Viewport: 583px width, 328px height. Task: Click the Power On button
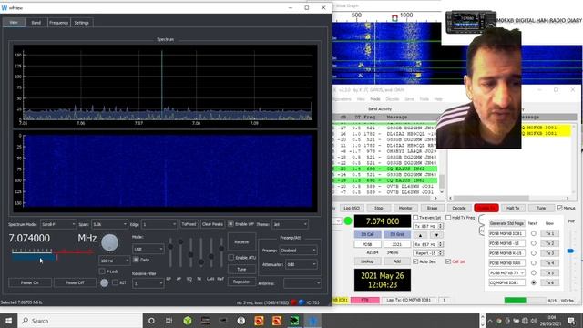click(x=30, y=282)
